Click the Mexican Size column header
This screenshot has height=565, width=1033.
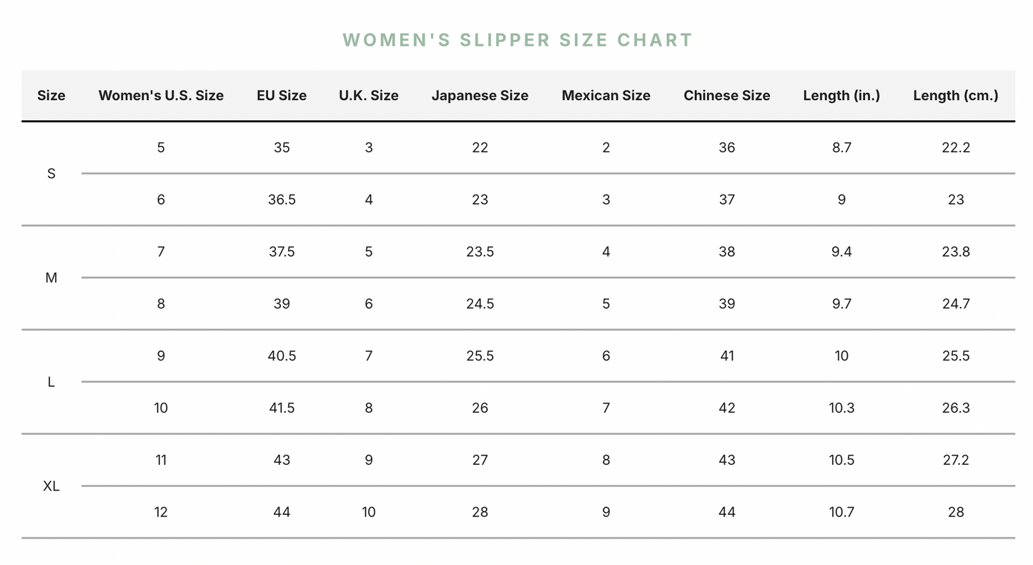(606, 96)
